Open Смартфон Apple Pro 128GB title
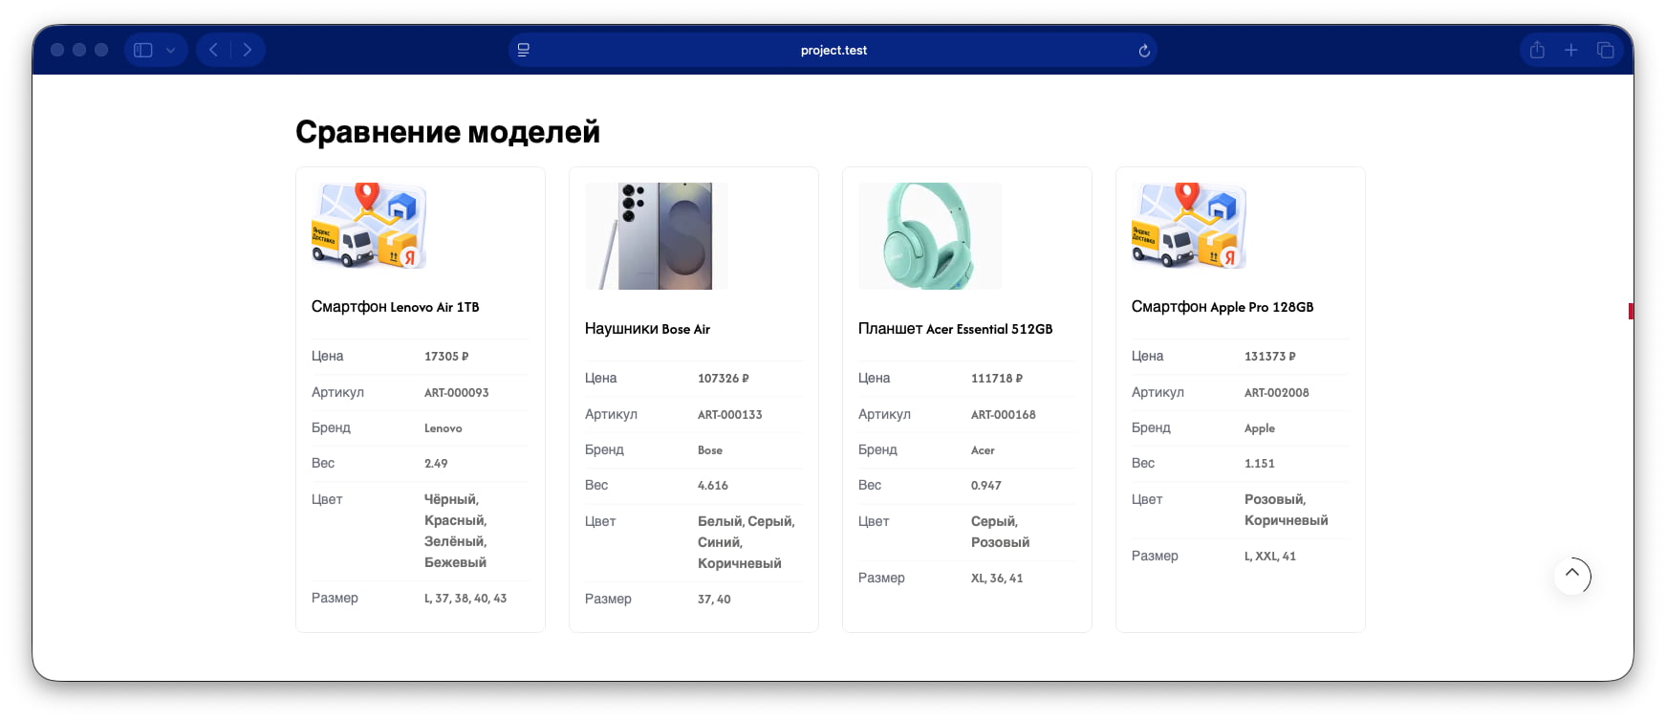The width and height of the screenshot is (1666, 721). pyautogui.click(x=1222, y=307)
